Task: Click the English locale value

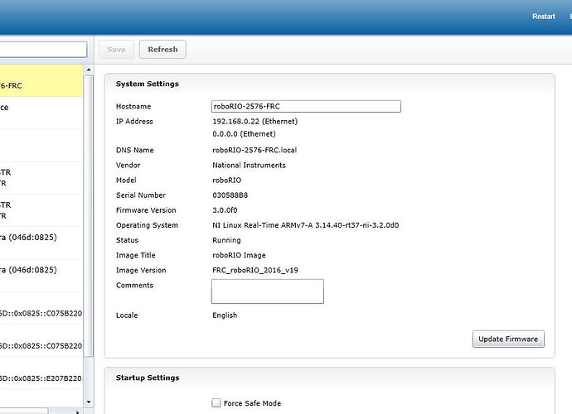Action: (225, 315)
